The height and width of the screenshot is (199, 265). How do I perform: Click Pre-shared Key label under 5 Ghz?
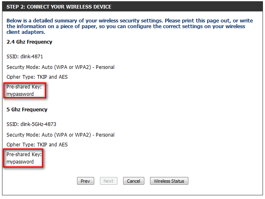click(x=24, y=155)
